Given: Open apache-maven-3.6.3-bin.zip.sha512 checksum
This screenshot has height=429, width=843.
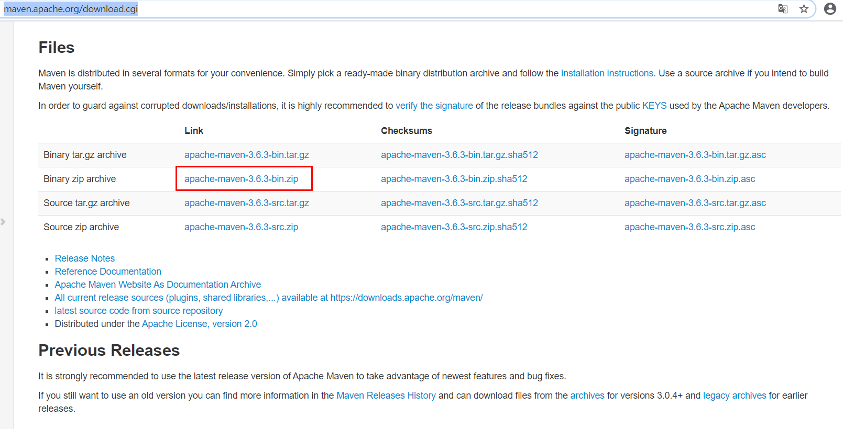Looking at the screenshot, I should [454, 179].
